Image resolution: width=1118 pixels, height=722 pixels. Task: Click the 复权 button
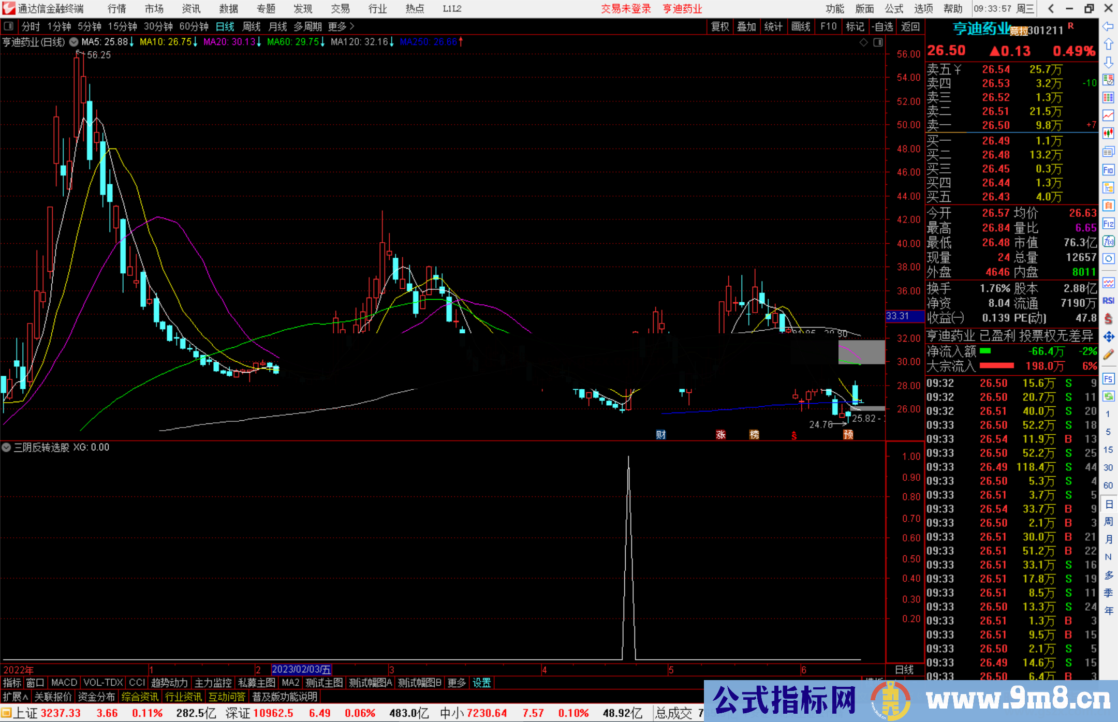[719, 26]
